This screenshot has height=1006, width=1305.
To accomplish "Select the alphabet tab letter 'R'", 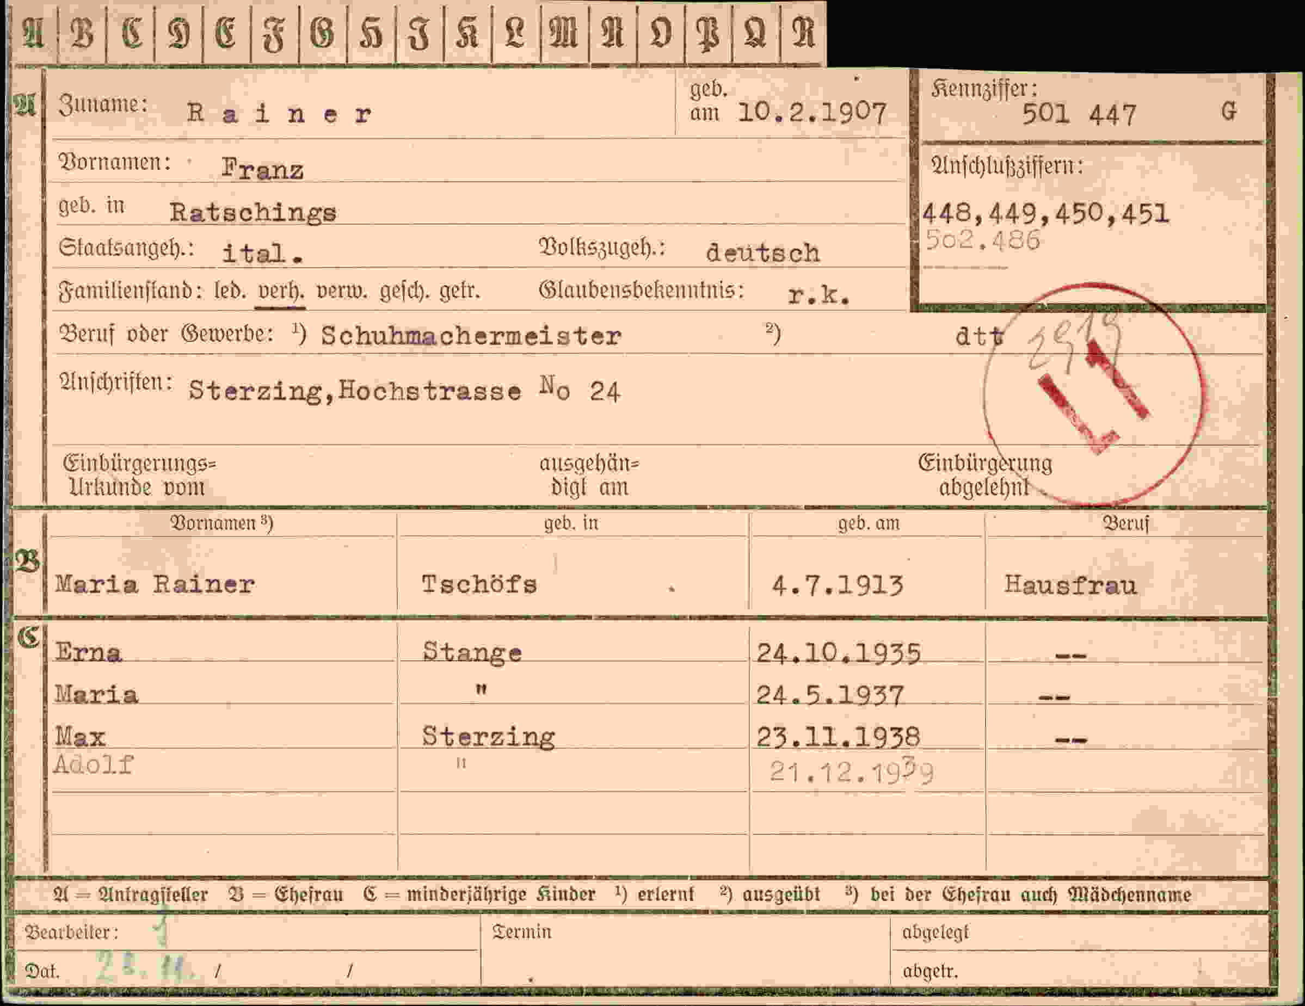I will coord(804,32).
